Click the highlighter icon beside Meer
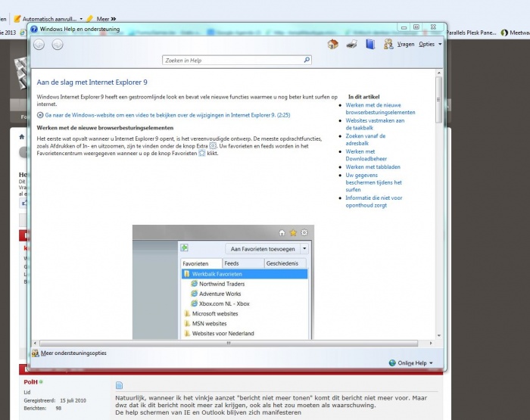530x420 pixels. (89, 19)
